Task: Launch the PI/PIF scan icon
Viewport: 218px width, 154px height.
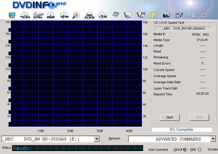Action: (90, 16)
